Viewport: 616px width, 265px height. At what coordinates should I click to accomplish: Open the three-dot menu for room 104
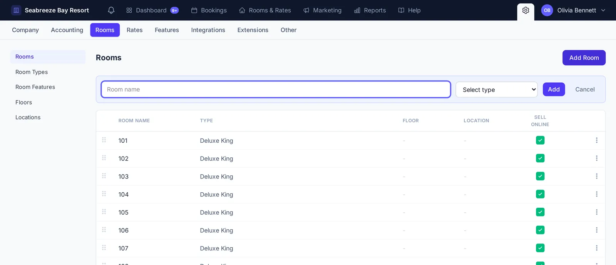597,194
